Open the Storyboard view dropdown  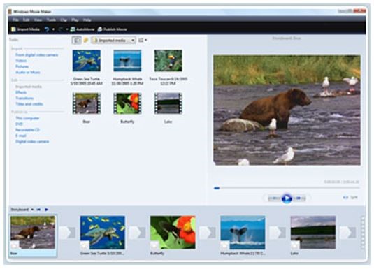[22, 210]
